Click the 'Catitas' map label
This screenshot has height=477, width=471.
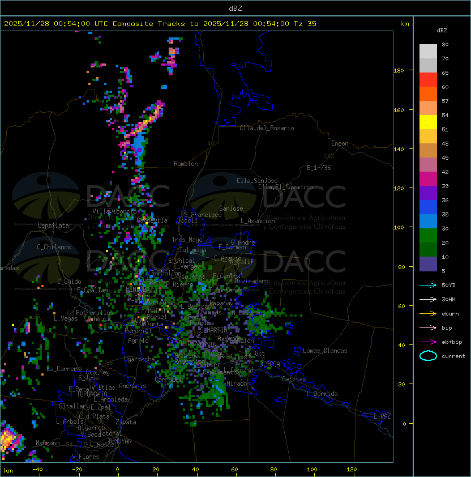[x=294, y=379]
